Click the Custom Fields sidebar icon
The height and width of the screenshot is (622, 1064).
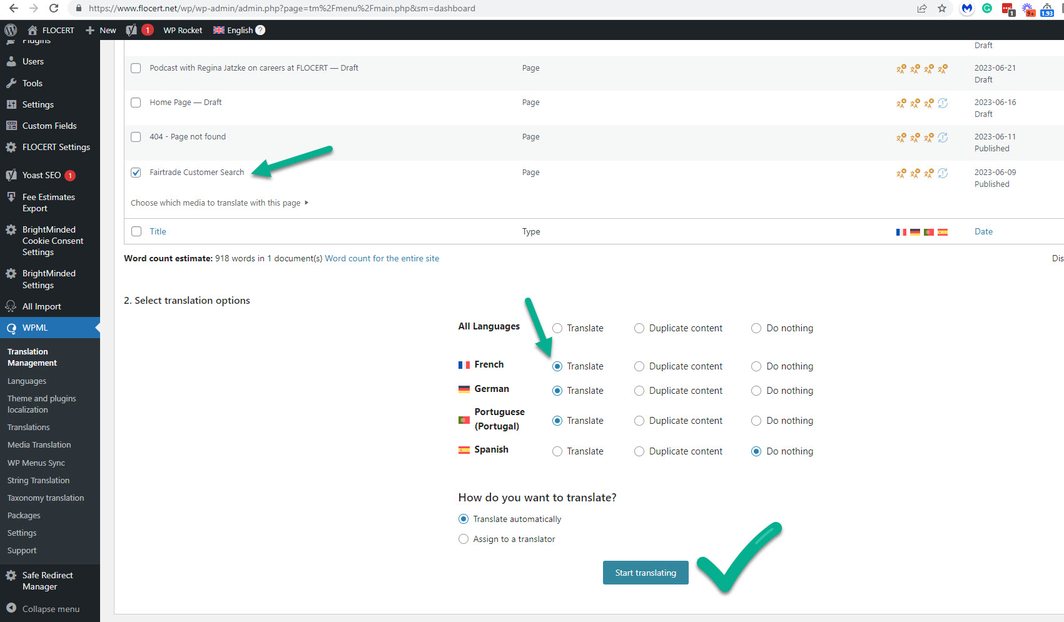[x=11, y=126]
